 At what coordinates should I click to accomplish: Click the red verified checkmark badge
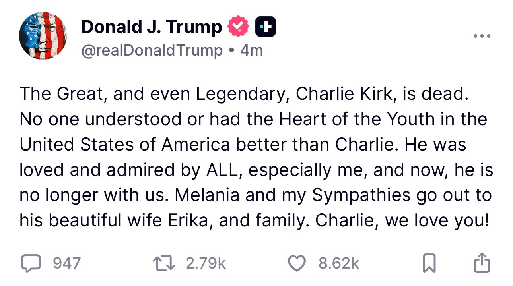pos(238,27)
